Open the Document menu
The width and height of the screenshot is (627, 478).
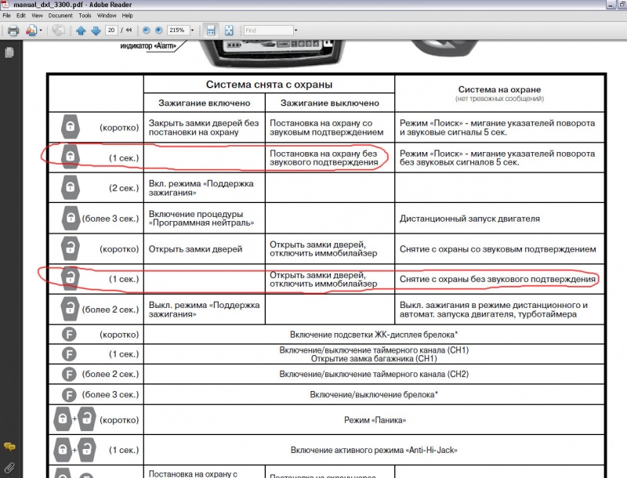coord(60,15)
